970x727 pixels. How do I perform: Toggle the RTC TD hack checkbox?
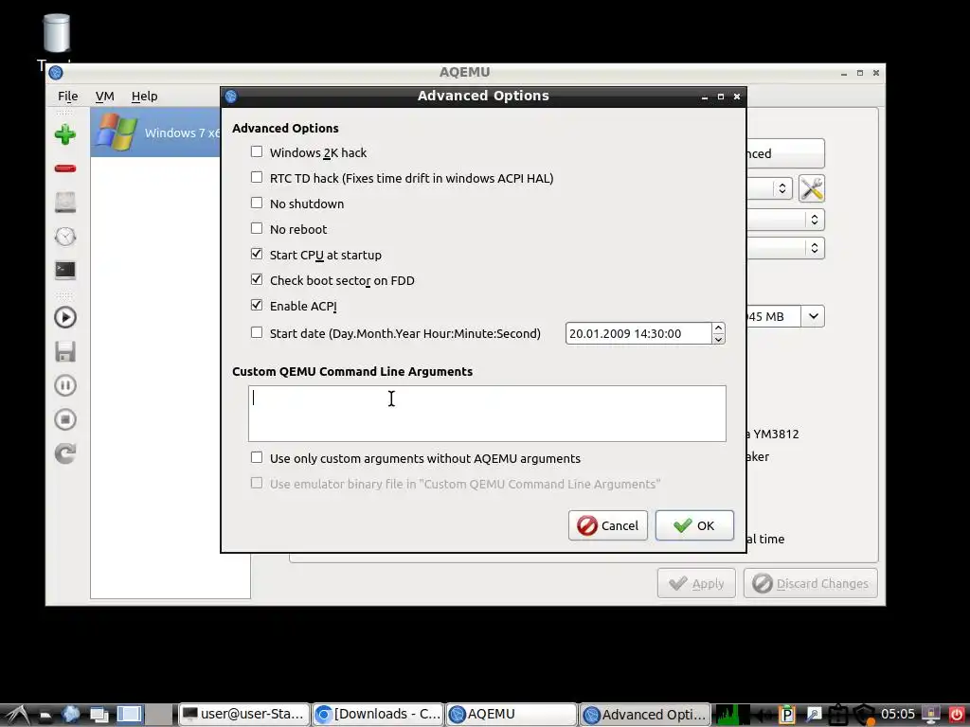tap(257, 177)
